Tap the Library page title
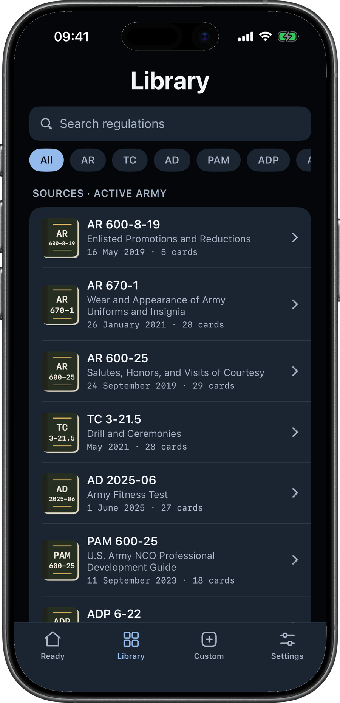This screenshot has width=340, height=703. 170,81
